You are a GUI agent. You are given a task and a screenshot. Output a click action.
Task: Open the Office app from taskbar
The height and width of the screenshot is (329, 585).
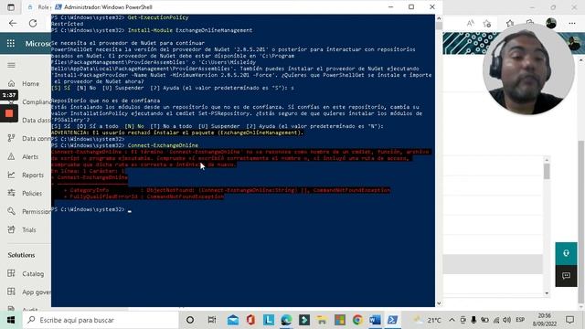click(250, 320)
